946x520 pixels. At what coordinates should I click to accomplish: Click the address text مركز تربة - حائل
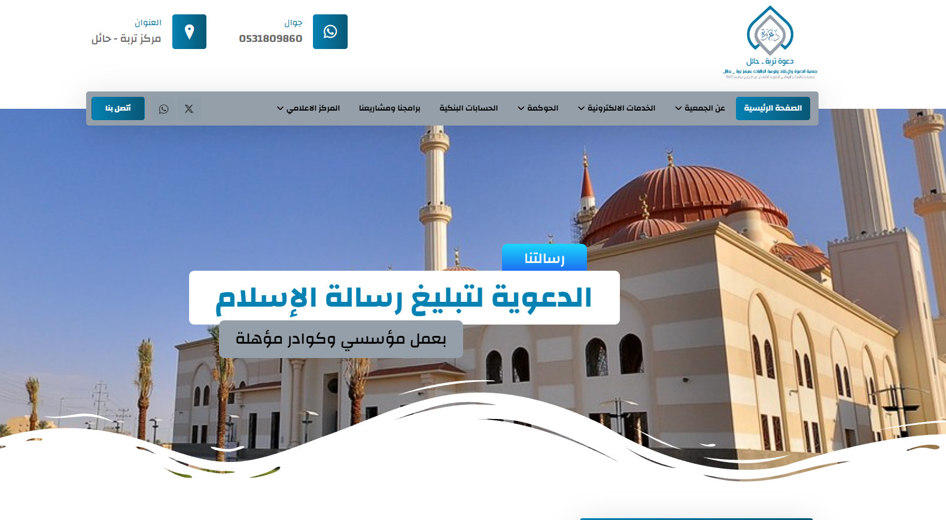click(x=126, y=39)
